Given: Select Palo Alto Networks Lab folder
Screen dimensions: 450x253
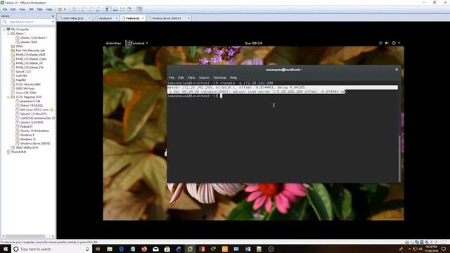Looking at the screenshot, I should [30, 51].
